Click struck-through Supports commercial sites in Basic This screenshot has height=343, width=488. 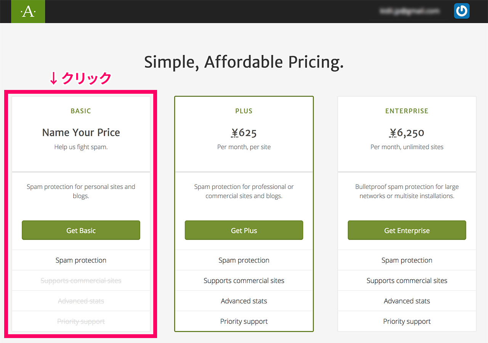pos(81,281)
